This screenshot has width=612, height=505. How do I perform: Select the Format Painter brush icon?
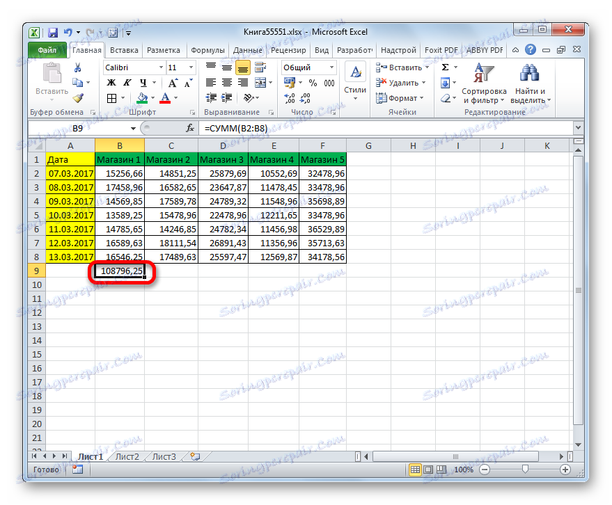[79, 97]
